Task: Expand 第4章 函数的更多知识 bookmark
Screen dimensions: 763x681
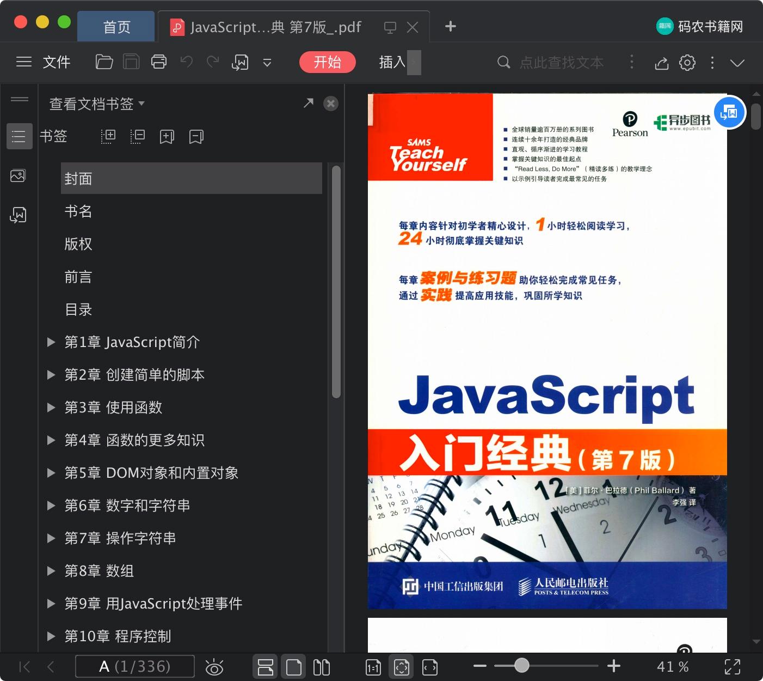Action: click(51, 440)
